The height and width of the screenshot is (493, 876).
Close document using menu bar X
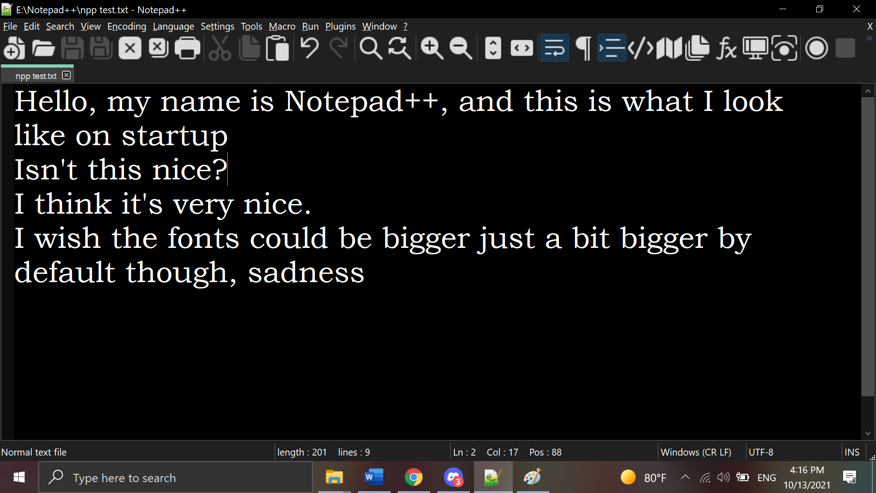(870, 26)
